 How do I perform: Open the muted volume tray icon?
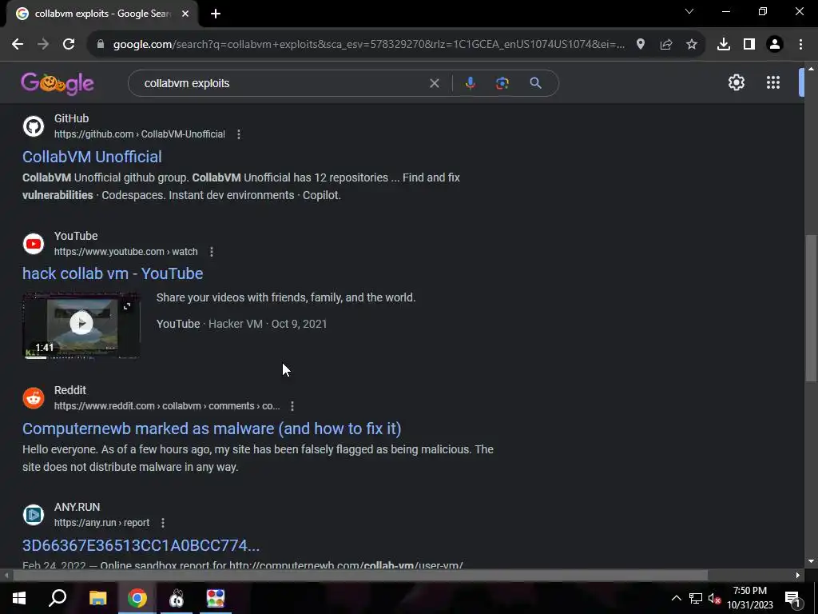click(x=714, y=598)
